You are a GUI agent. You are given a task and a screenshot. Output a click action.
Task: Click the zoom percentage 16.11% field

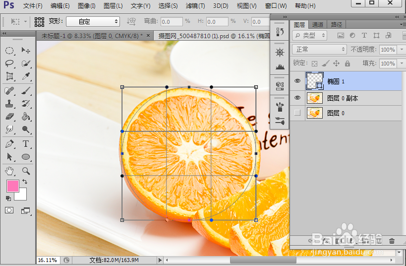point(48,260)
